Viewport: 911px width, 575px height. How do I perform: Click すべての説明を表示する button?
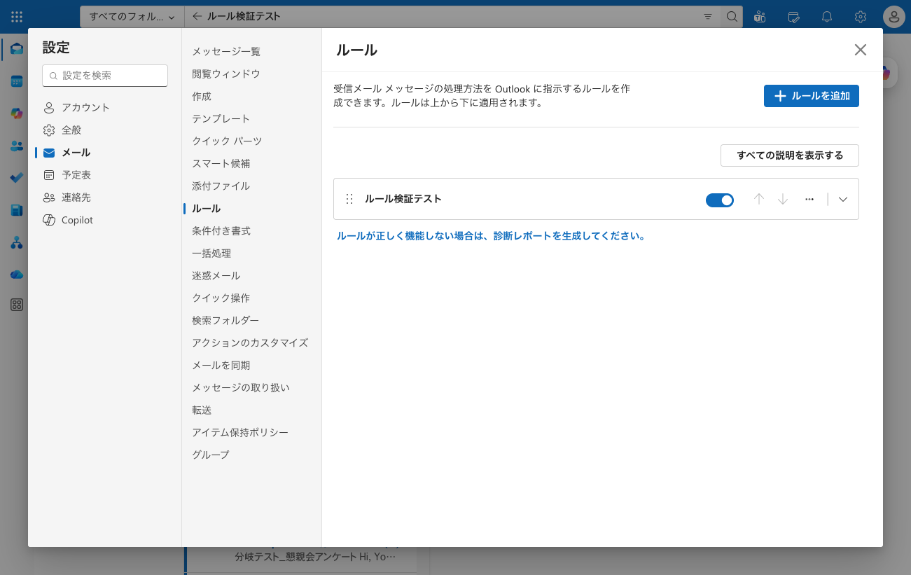click(790, 155)
